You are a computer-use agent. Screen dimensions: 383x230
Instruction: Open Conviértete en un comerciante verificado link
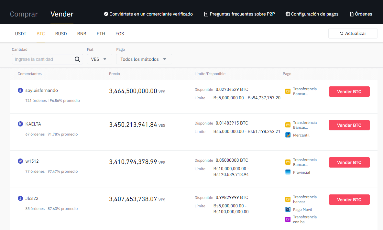[151, 14]
